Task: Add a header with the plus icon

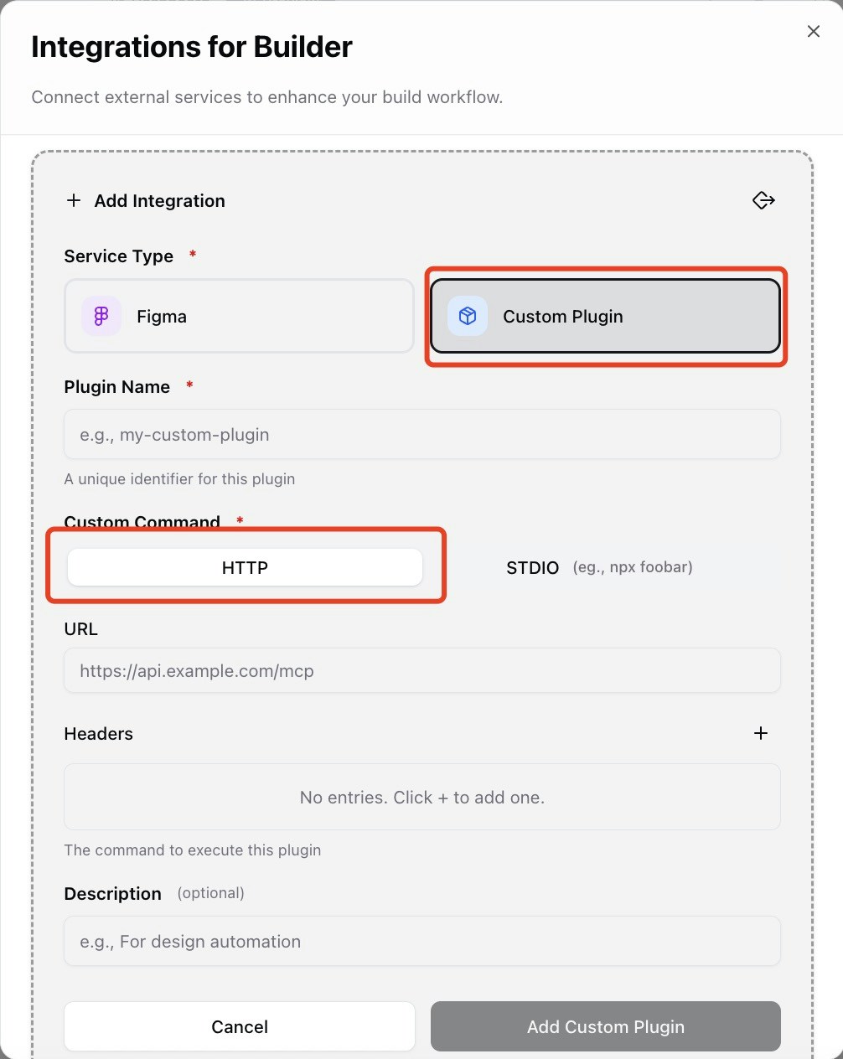Action: click(x=761, y=733)
